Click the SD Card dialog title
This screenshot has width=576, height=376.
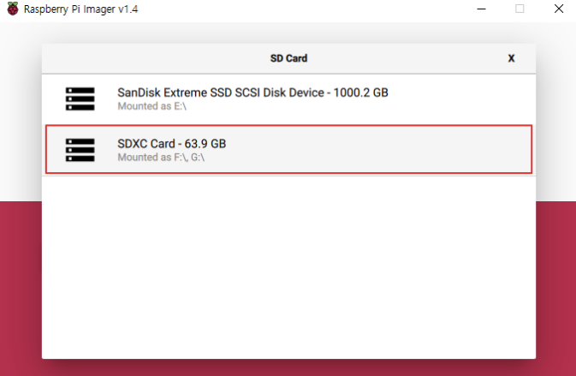click(x=288, y=58)
